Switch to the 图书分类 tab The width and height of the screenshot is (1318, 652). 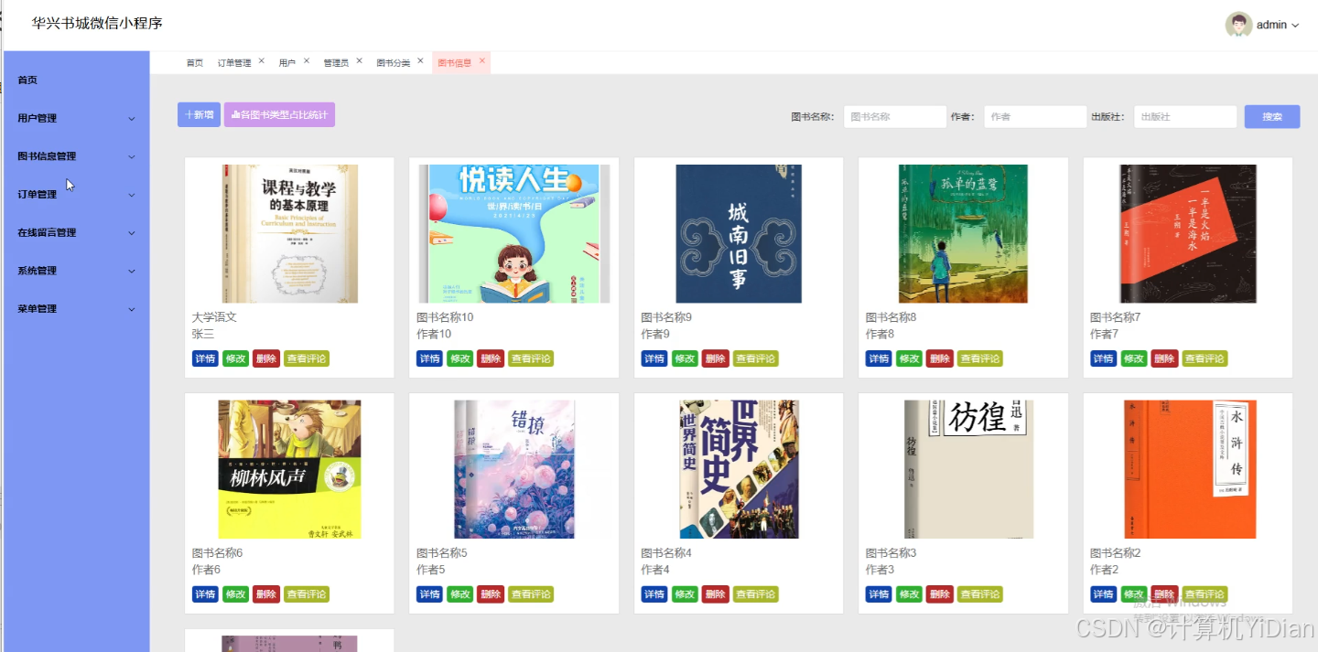click(394, 63)
